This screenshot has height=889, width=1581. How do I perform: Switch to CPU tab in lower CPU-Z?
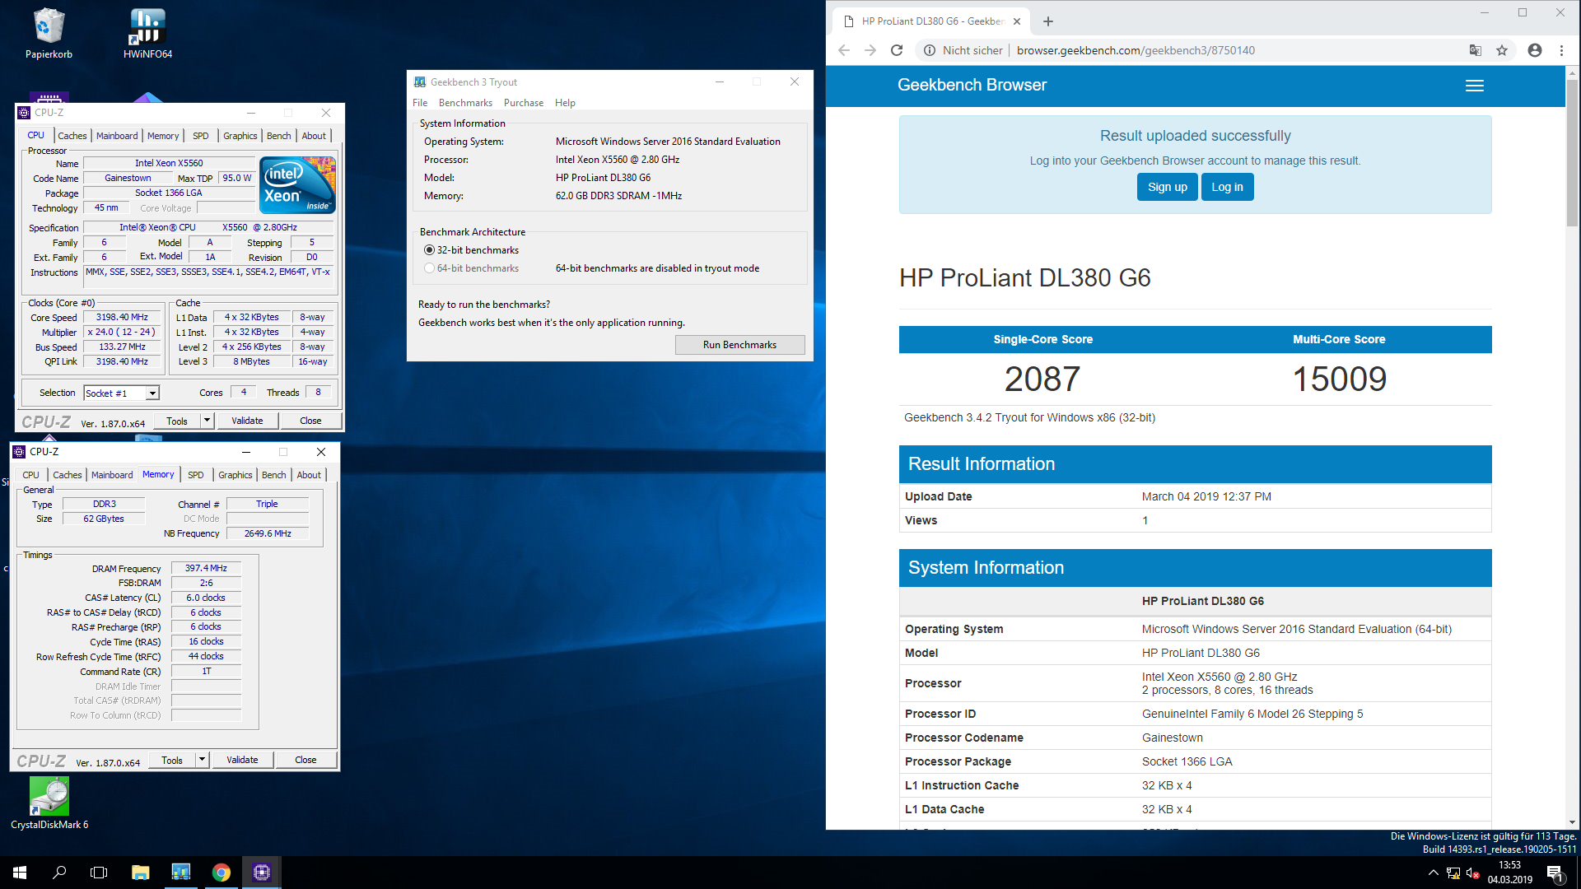[30, 475]
